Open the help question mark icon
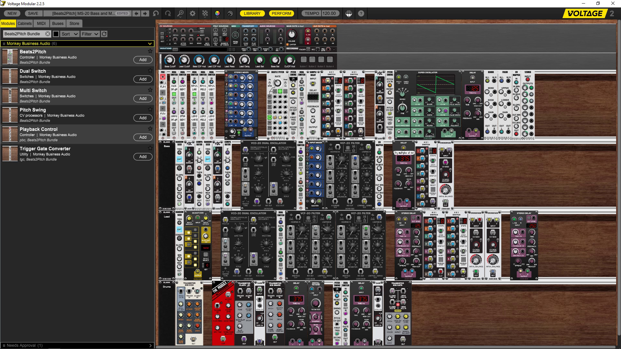The height and width of the screenshot is (349, 621). point(361,13)
